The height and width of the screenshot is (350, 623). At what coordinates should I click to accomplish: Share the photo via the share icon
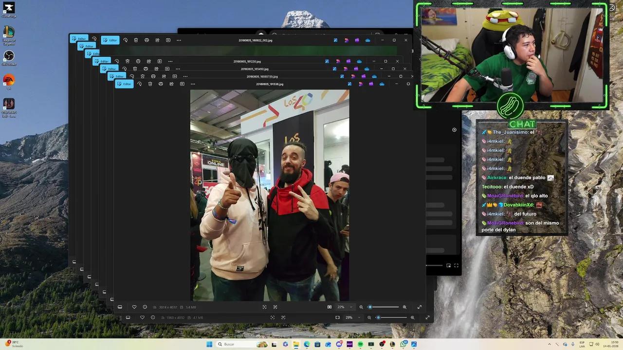pos(171,84)
